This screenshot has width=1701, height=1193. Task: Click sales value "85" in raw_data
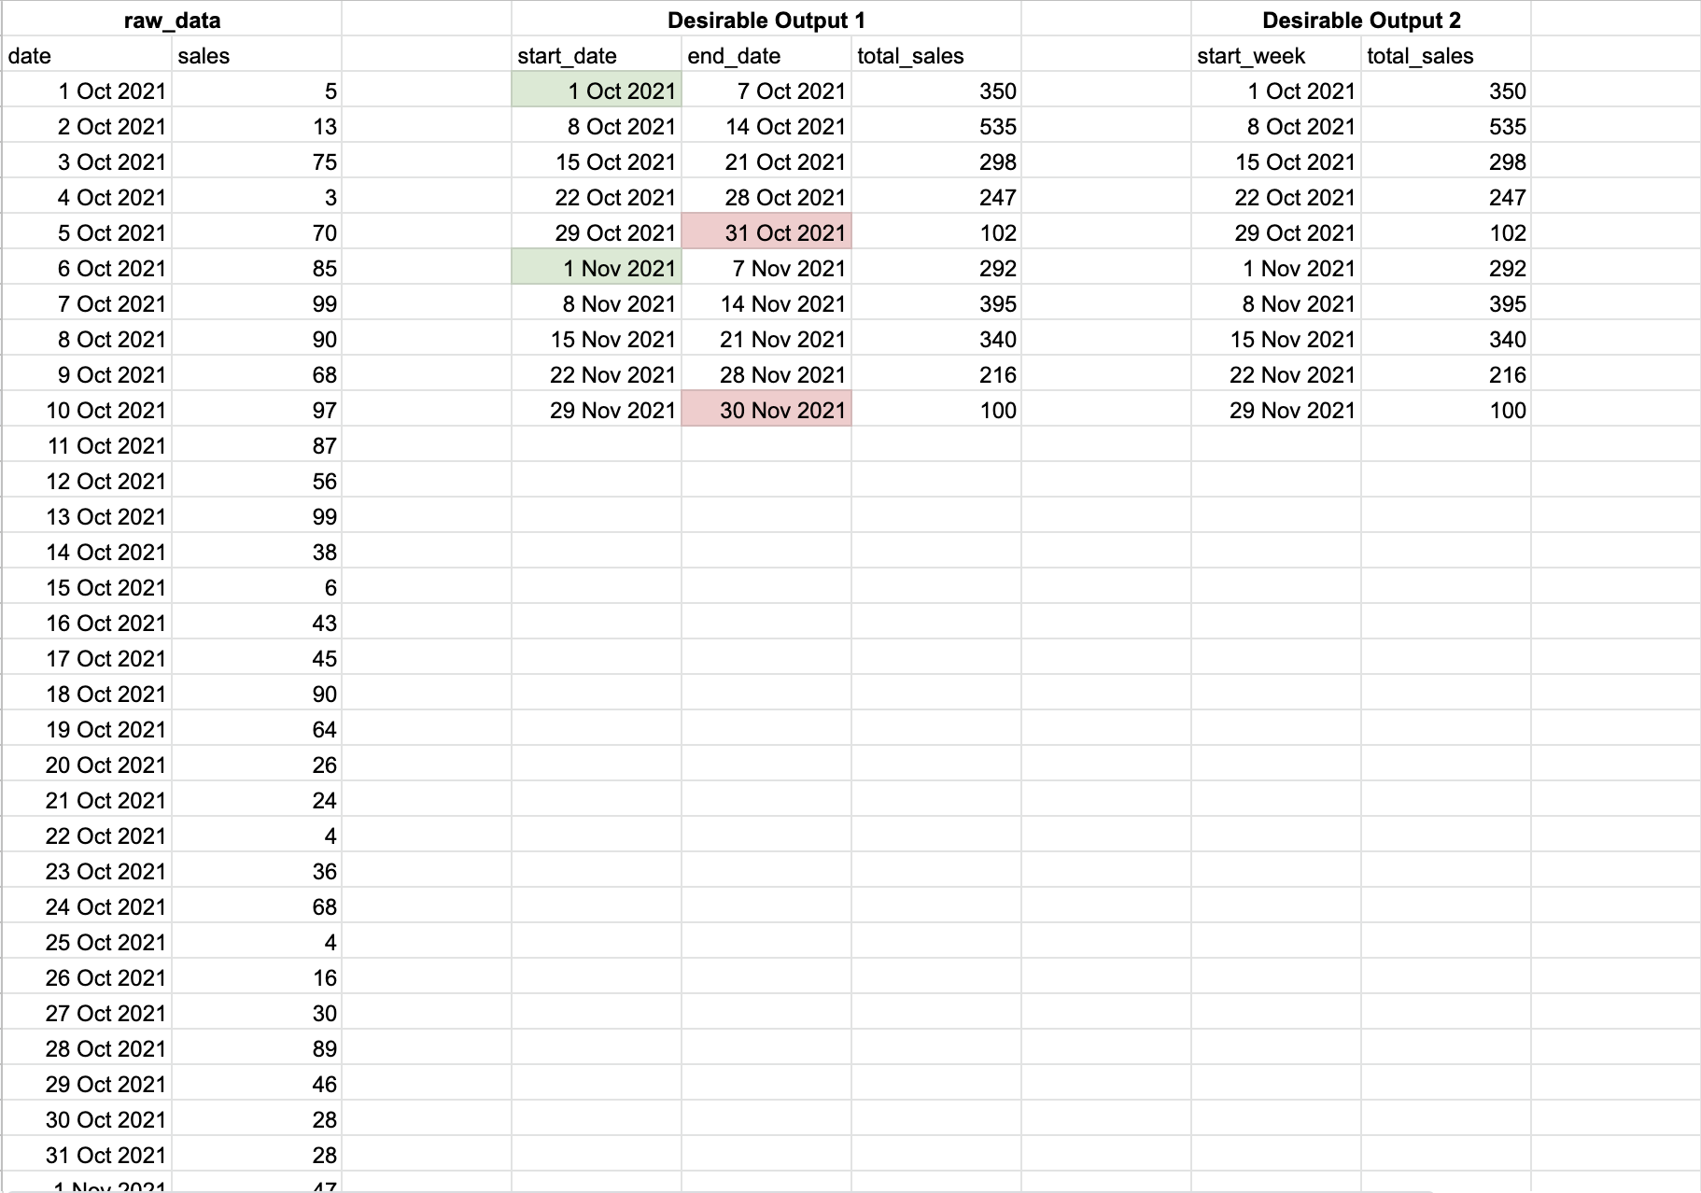(257, 268)
